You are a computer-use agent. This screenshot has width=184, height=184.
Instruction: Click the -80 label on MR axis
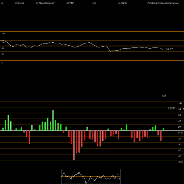180,156
